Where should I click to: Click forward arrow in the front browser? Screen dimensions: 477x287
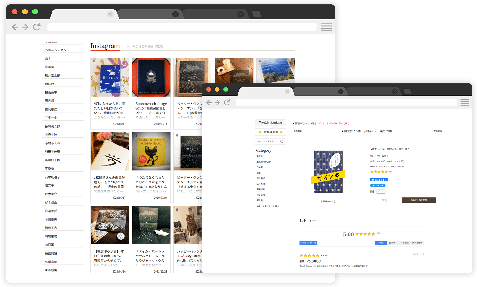tap(217, 102)
